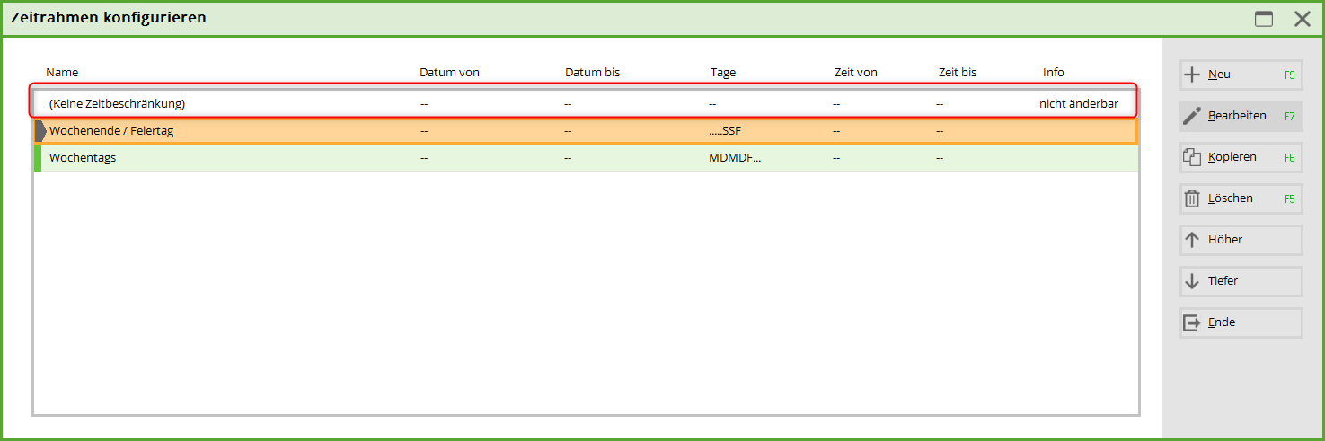Viewport: 1325px width, 441px height.
Task: Click the Datum bis column header
Action: point(592,72)
